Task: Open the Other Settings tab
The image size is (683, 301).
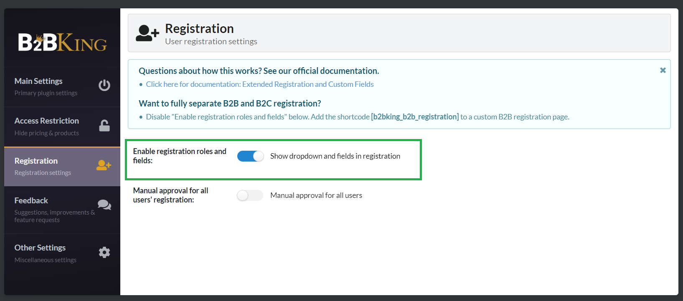Action: pyautogui.click(x=62, y=253)
